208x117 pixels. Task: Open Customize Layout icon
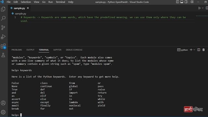click(192, 2)
